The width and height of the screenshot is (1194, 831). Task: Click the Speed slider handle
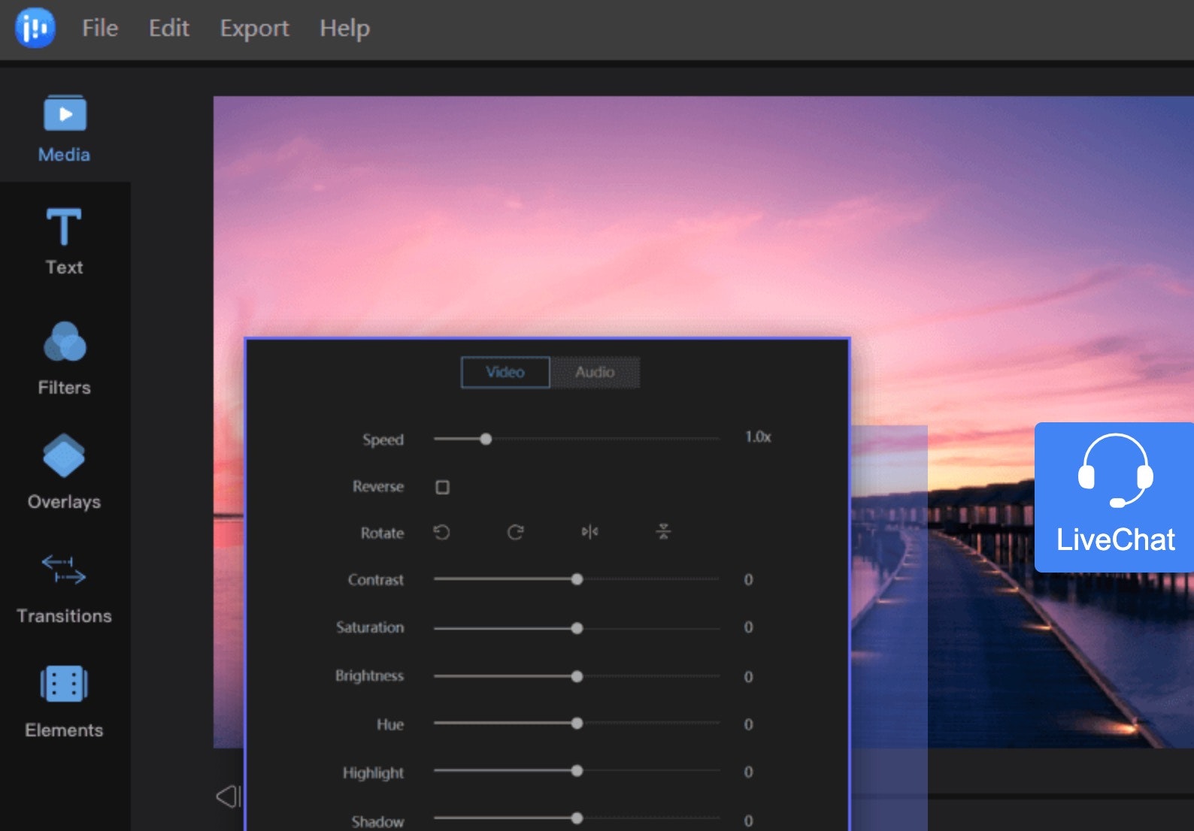486,439
